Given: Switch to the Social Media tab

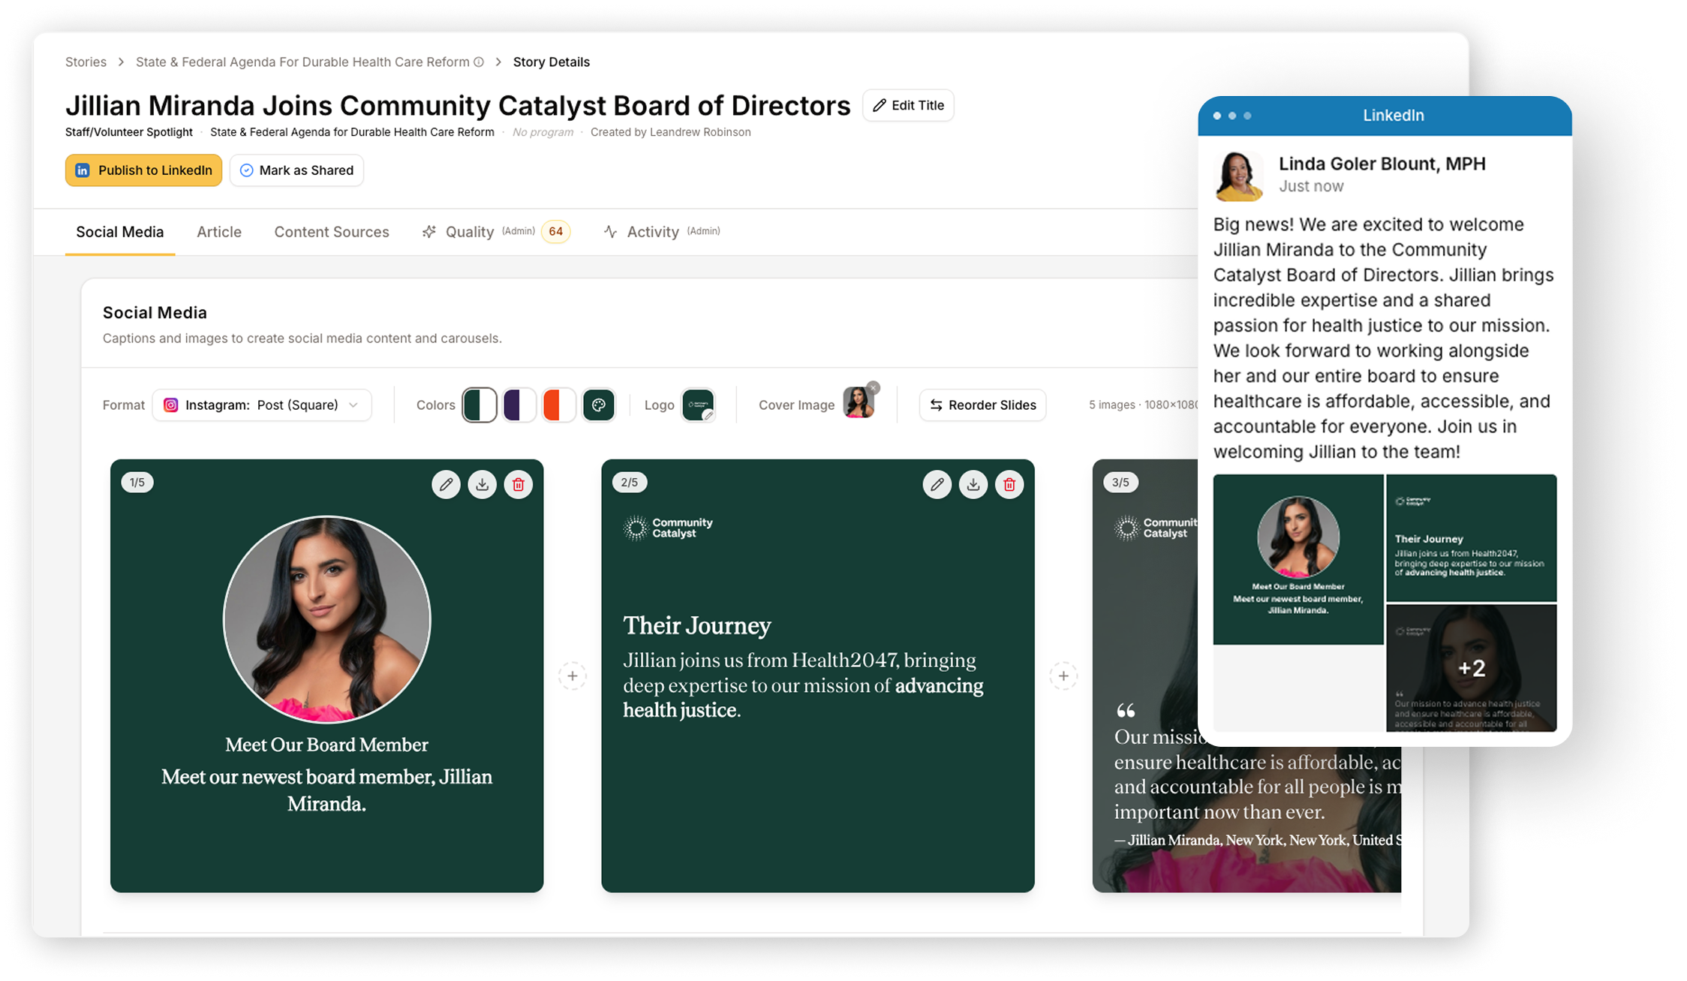Looking at the screenshot, I should [120, 232].
